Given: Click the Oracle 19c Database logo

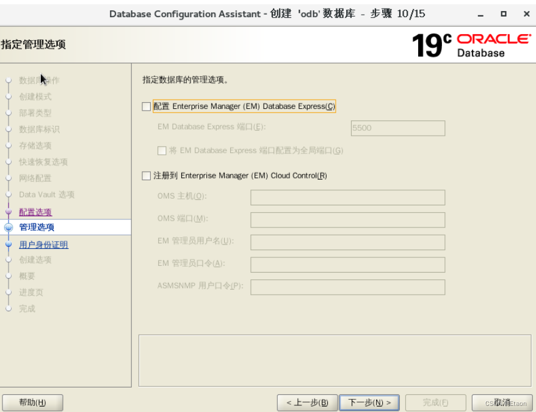Looking at the screenshot, I should [472, 45].
